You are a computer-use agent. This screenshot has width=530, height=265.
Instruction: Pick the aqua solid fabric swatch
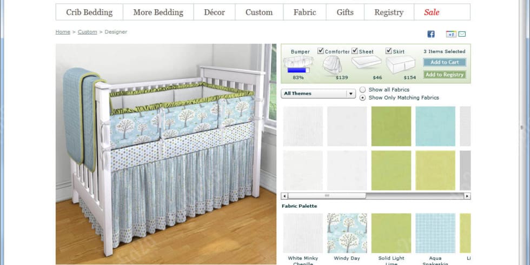pos(435,127)
